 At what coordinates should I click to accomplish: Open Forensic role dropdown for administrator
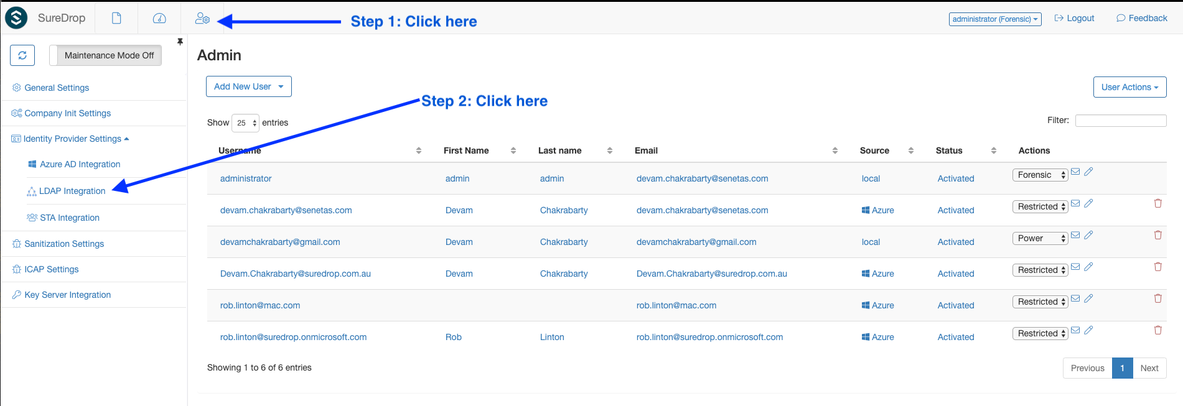[1040, 175]
